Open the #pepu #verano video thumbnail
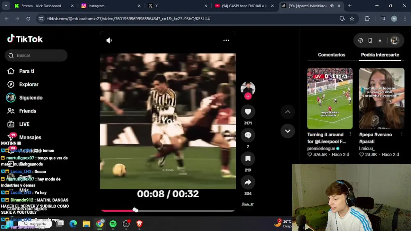 [x=381, y=98]
